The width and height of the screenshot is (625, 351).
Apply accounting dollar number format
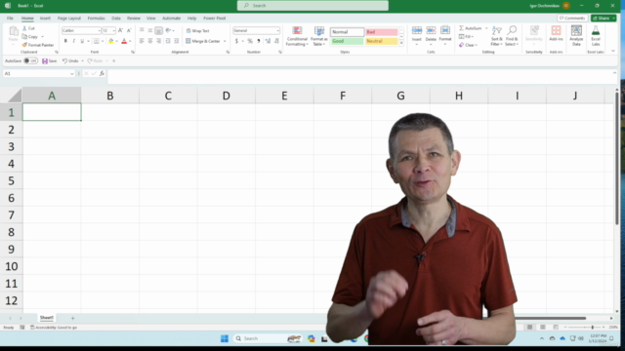tap(236, 41)
